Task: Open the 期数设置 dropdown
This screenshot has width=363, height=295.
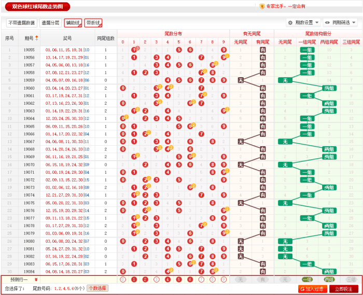Action: (303, 23)
